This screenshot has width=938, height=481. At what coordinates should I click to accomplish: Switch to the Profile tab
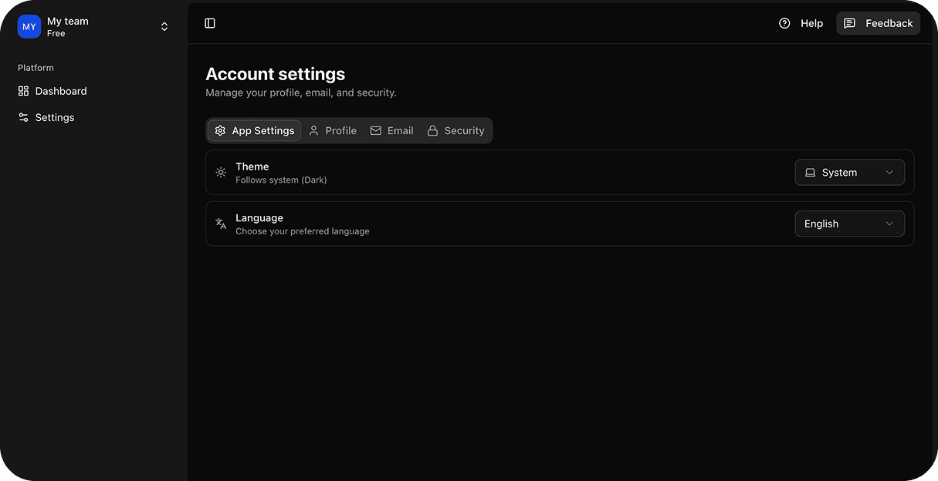[x=333, y=131]
